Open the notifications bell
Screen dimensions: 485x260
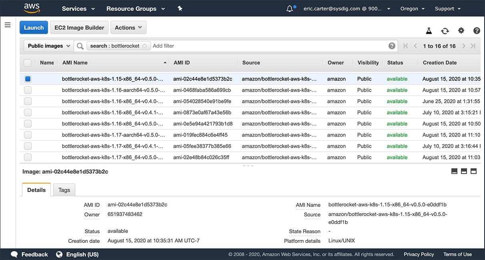pyautogui.click(x=290, y=8)
